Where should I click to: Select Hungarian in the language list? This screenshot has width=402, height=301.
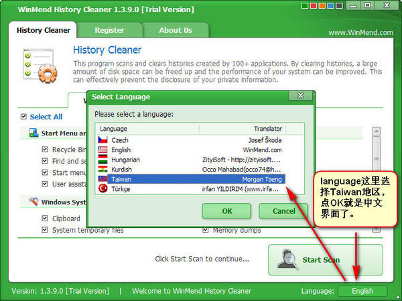[x=126, y=160]
